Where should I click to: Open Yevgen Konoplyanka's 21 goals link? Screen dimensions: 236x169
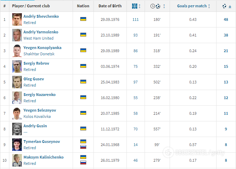pos(226,51)
